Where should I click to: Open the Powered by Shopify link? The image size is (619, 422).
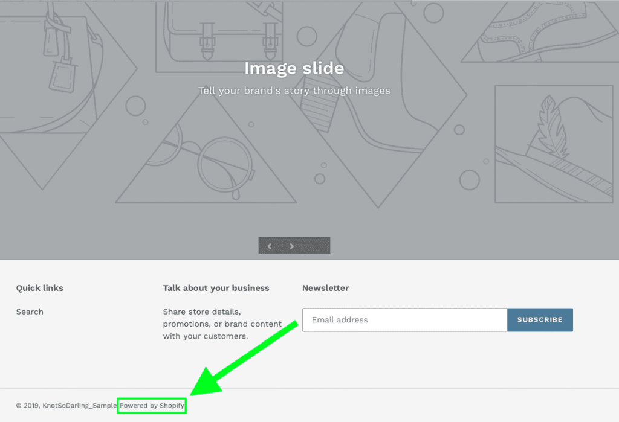pos(152,406)
